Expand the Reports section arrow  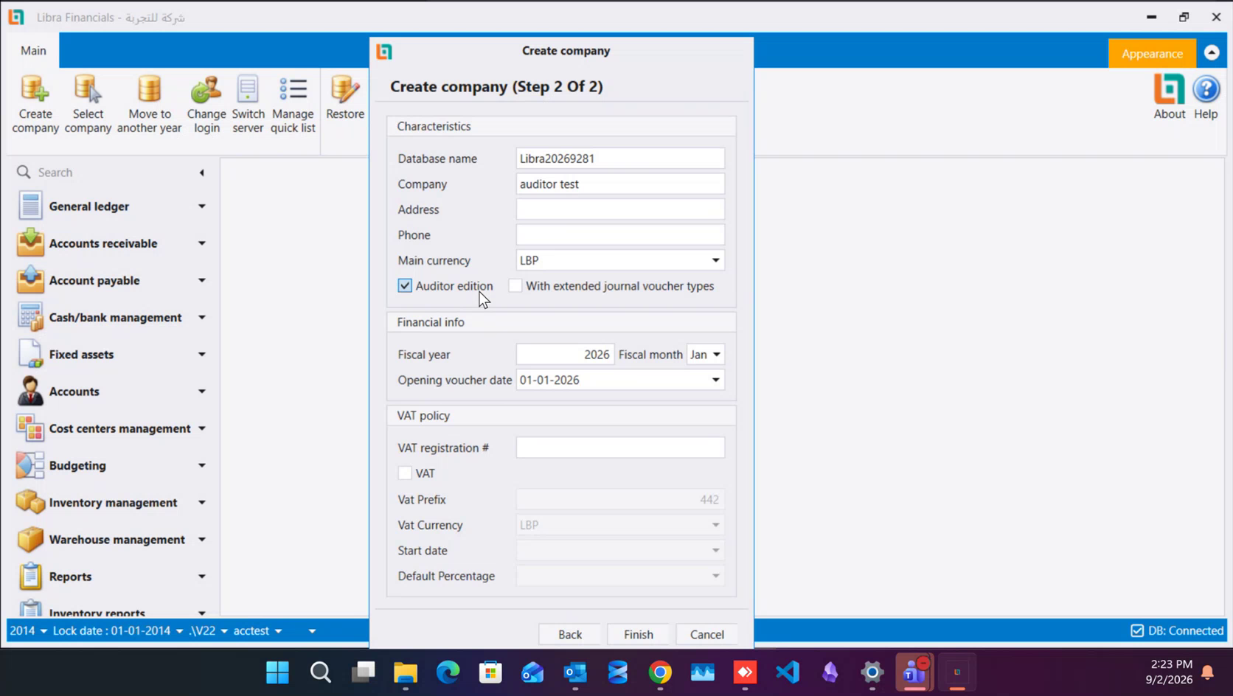(201, 576)
